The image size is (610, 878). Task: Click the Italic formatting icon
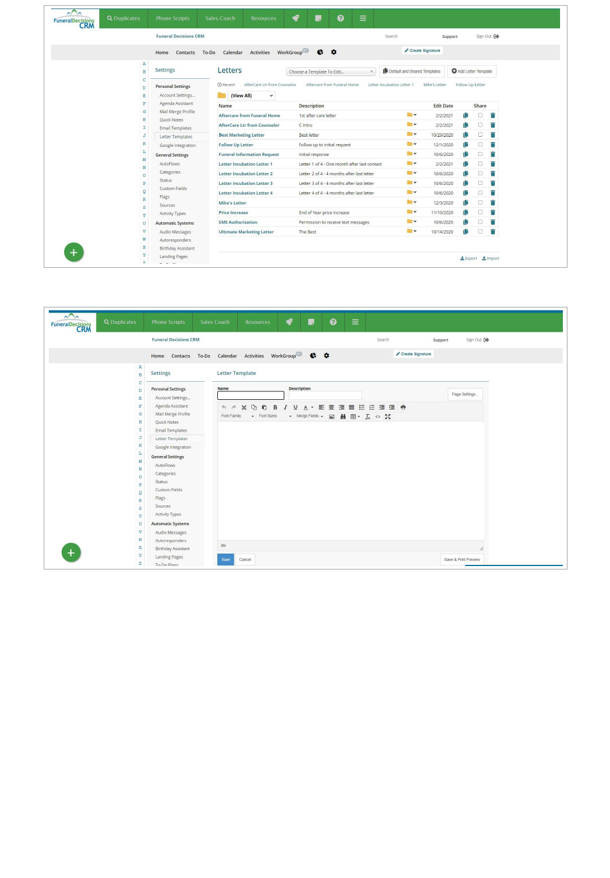point(285,407)
